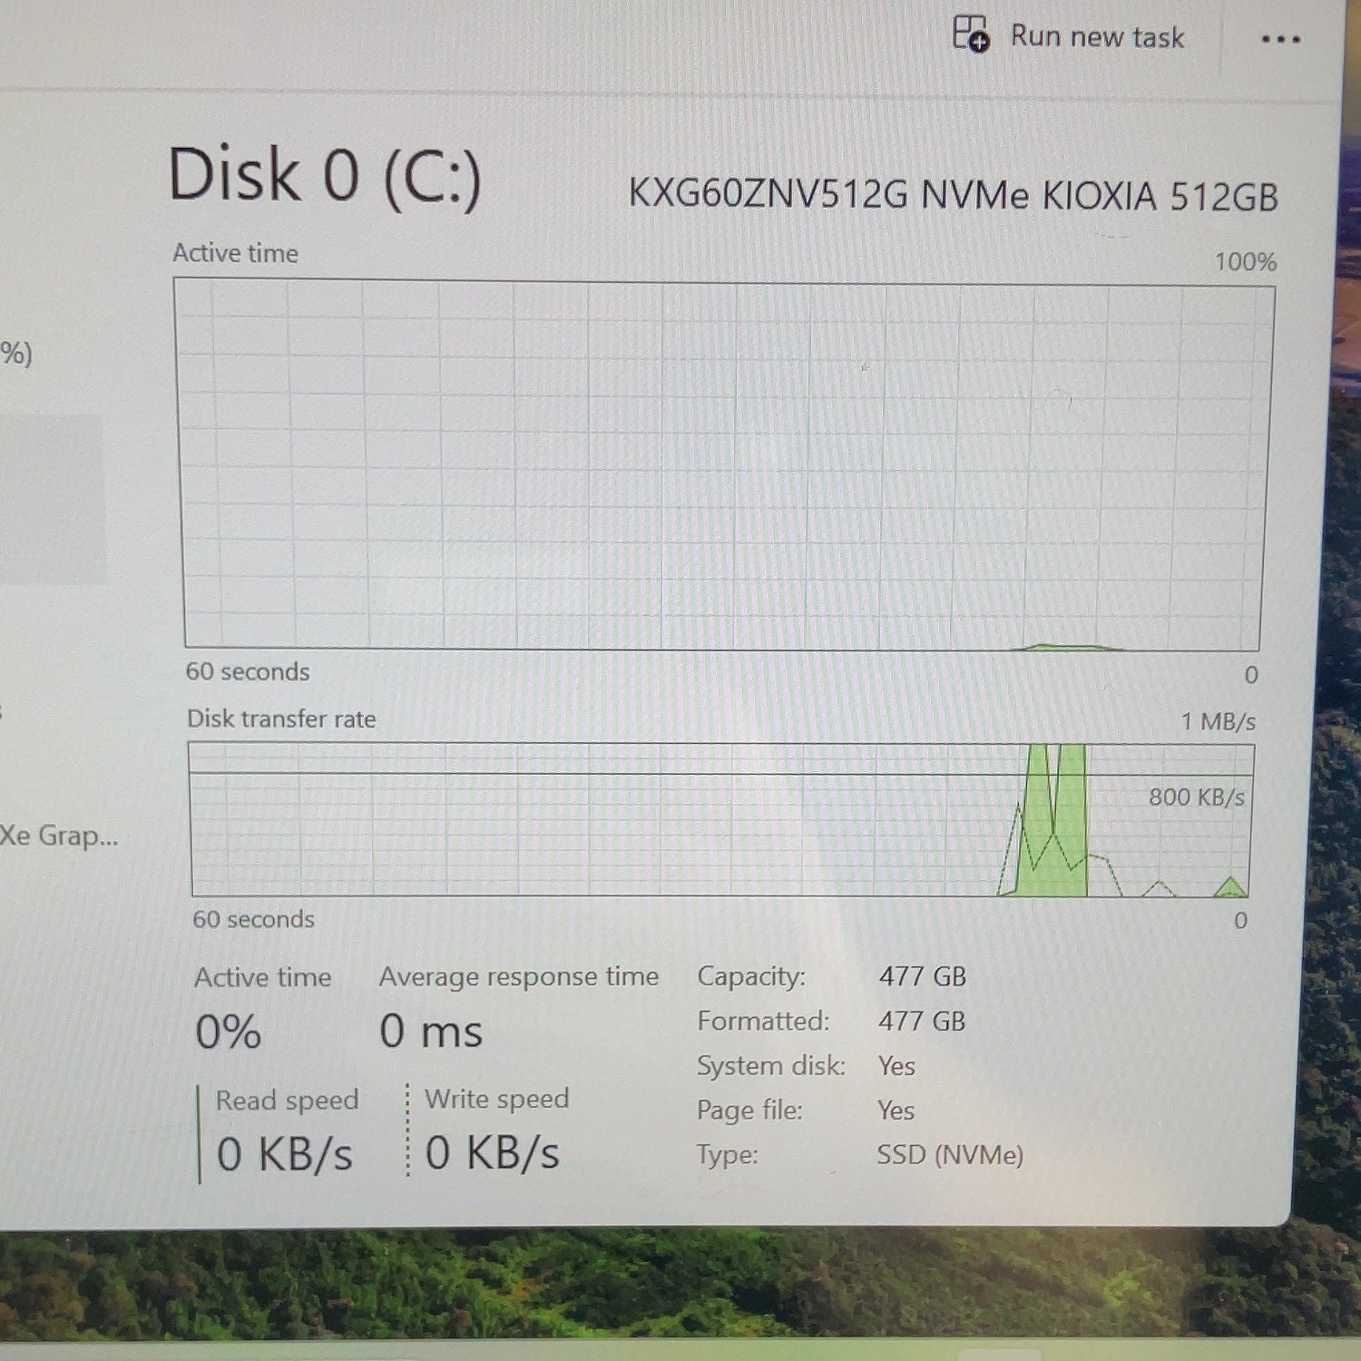This screenshot has width=1361, height=1361.
Task: Click the highlighted sidebar performance thumbnail
Action: tap(52, 500)
